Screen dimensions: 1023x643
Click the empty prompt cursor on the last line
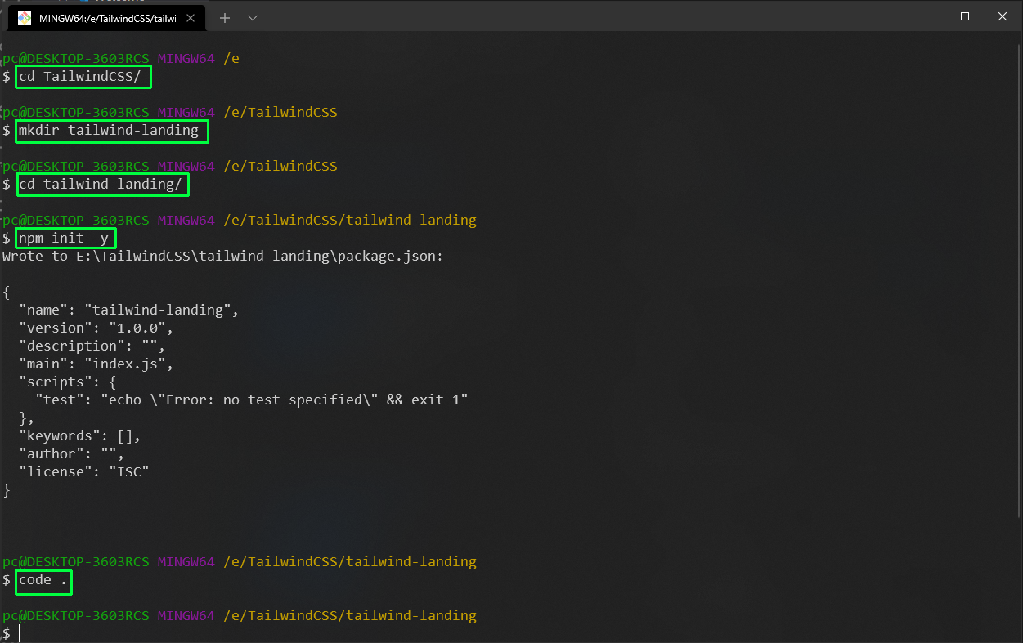19,634
